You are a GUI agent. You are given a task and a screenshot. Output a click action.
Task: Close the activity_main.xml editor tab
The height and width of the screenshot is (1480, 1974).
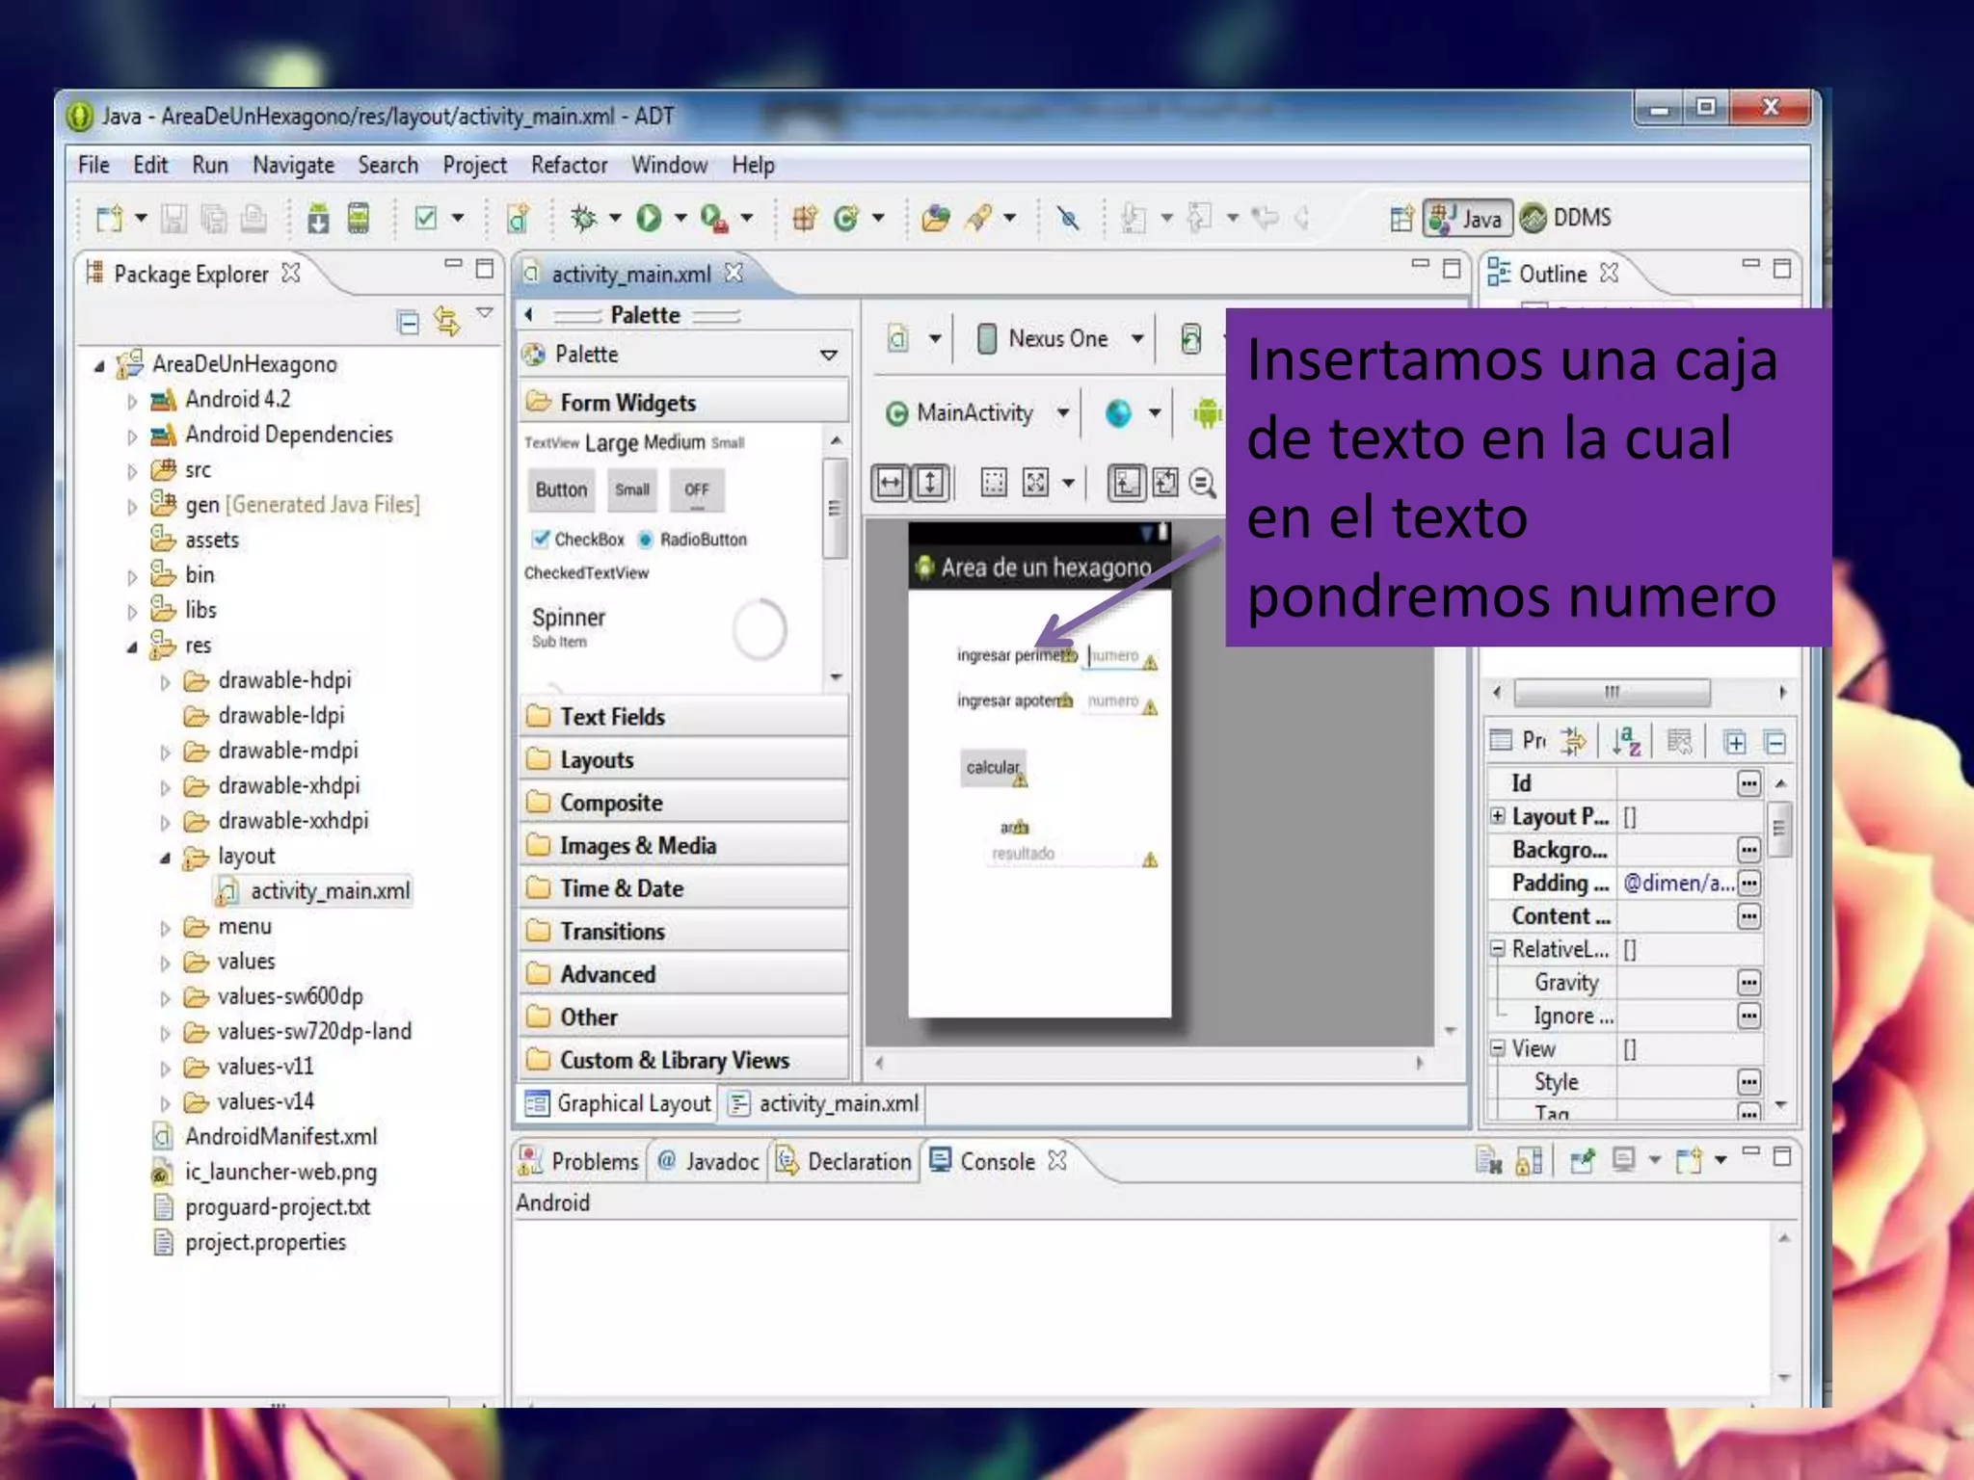pos(734,274)
